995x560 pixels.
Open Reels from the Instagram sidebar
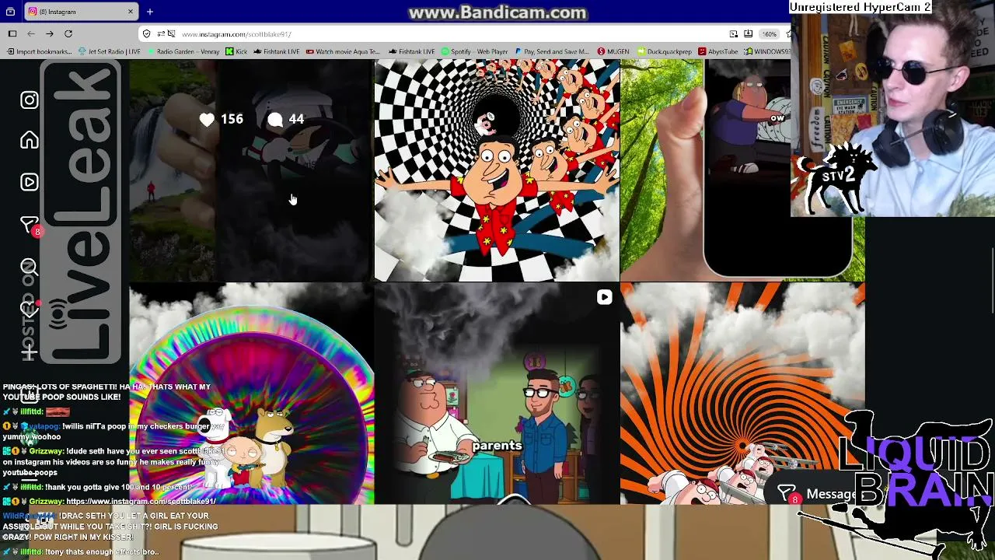[30, 182]
